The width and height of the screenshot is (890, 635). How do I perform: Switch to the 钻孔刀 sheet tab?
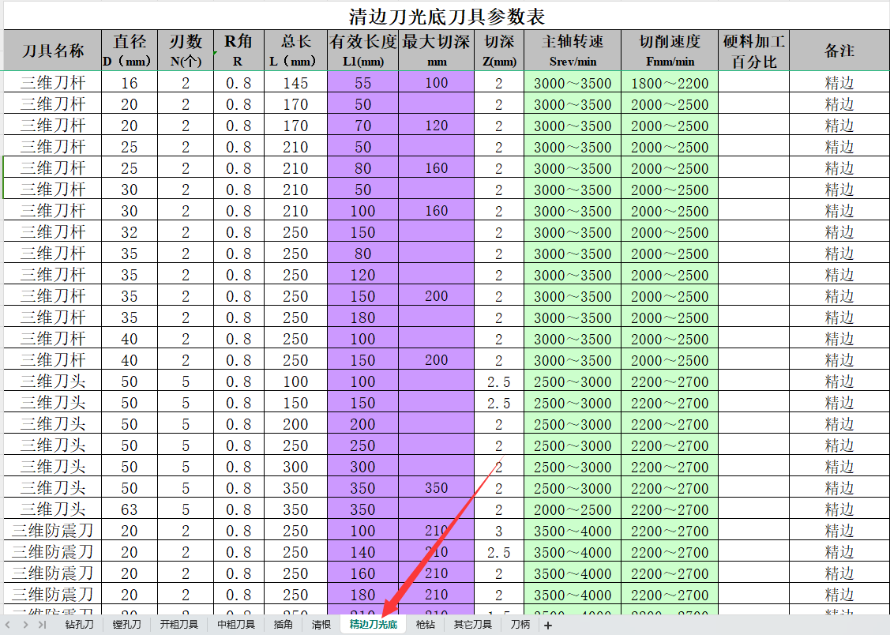click(x=79, y=625)
